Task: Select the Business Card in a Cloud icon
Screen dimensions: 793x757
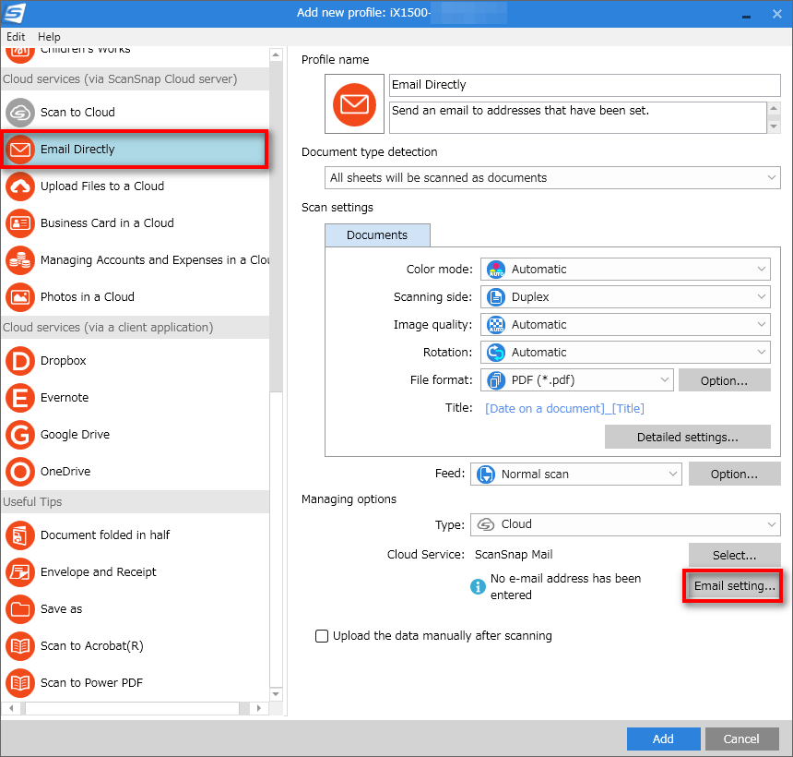Action: [x=20, y=223]
